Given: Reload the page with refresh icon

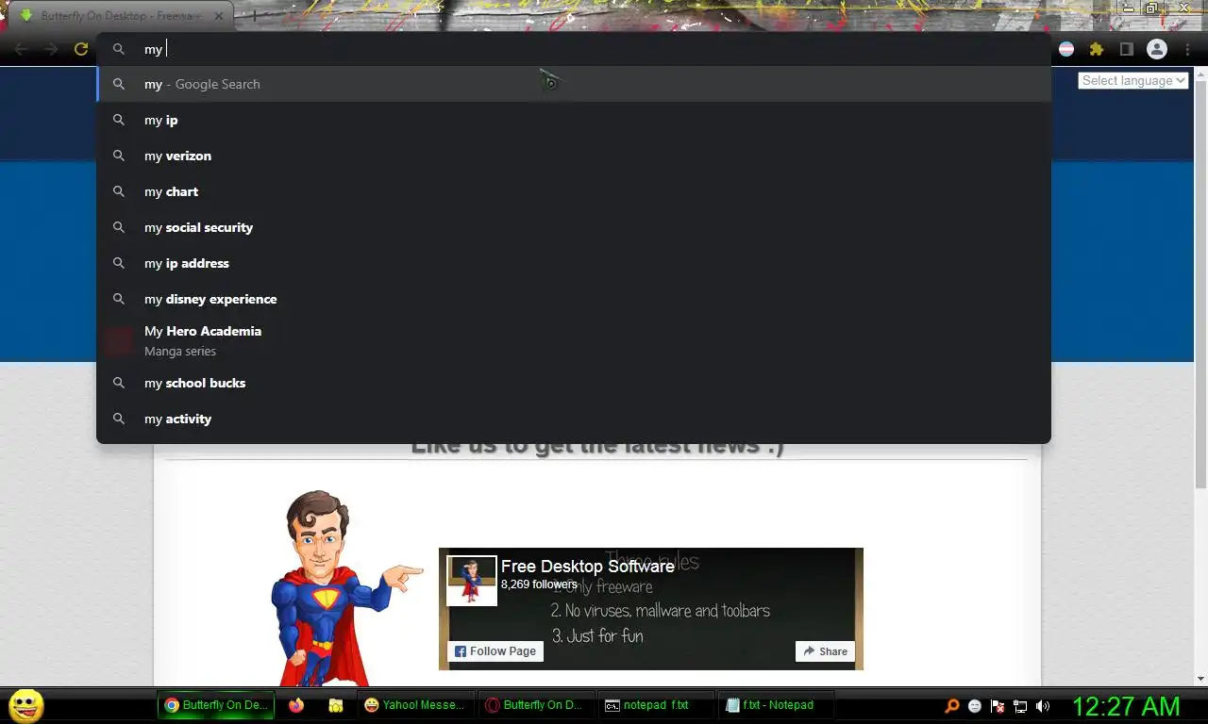Looking at the screenshot, I should (81, 49).
